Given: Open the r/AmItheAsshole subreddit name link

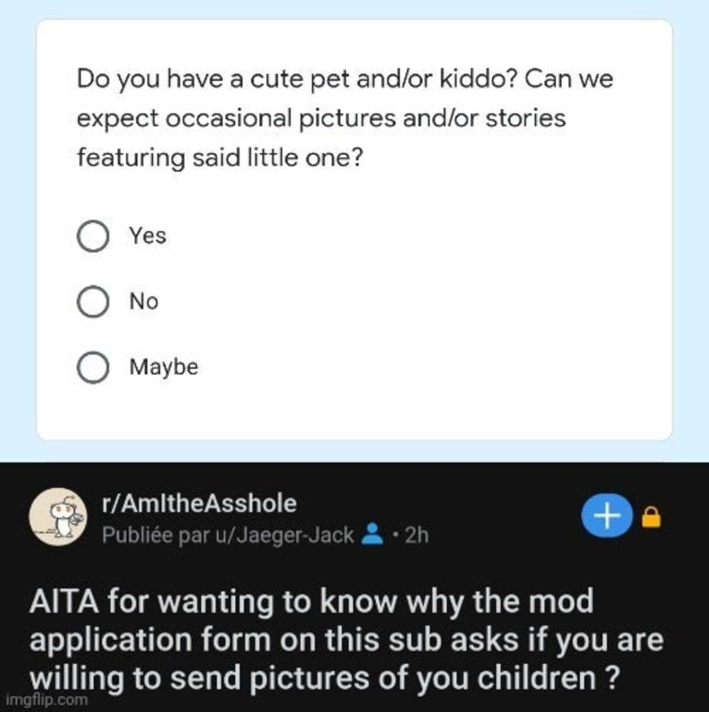Looking at the screenshot, I should tap(199, 503).
